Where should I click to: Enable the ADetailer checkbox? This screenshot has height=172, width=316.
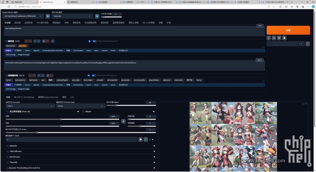pos(8,146)
